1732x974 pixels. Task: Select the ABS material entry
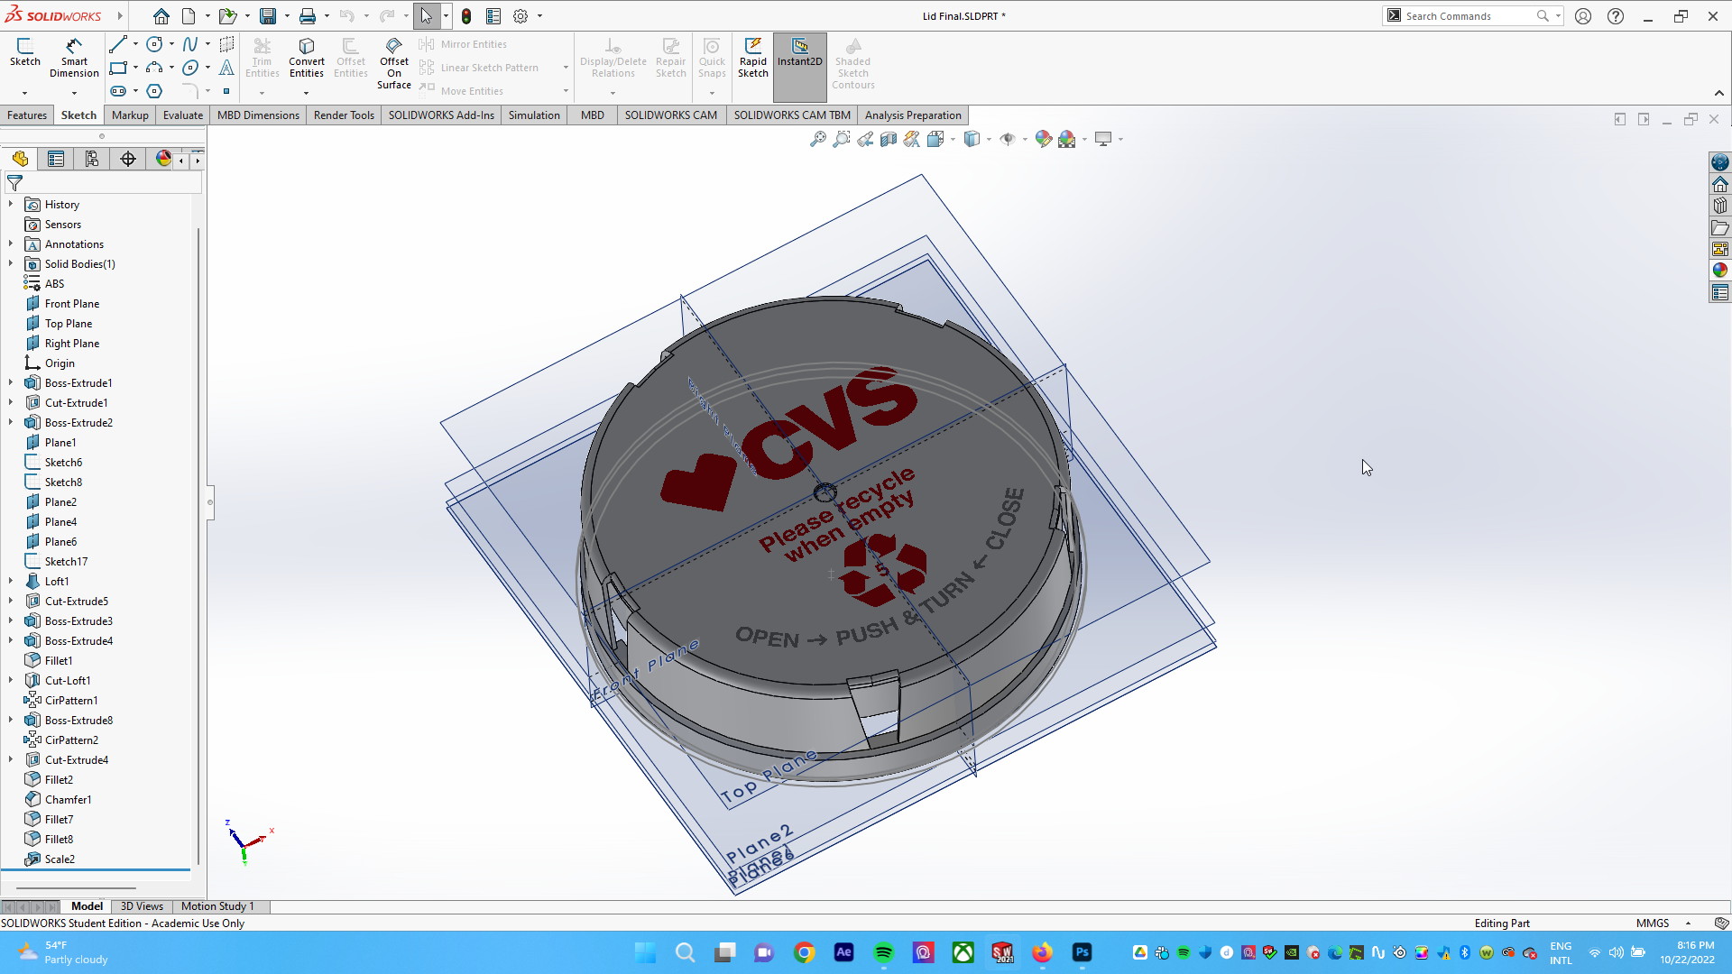(x=54, y=284)
